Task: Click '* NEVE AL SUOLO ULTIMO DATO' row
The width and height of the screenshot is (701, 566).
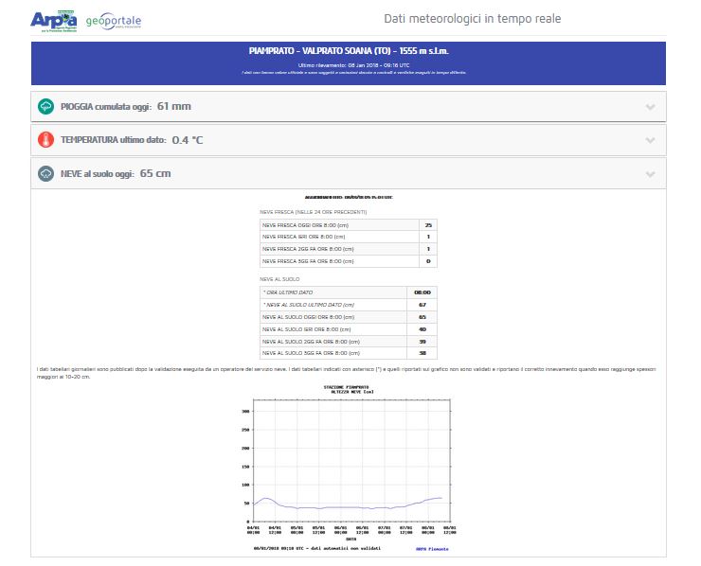Action: pyautogui.click(x=349, y=305)
